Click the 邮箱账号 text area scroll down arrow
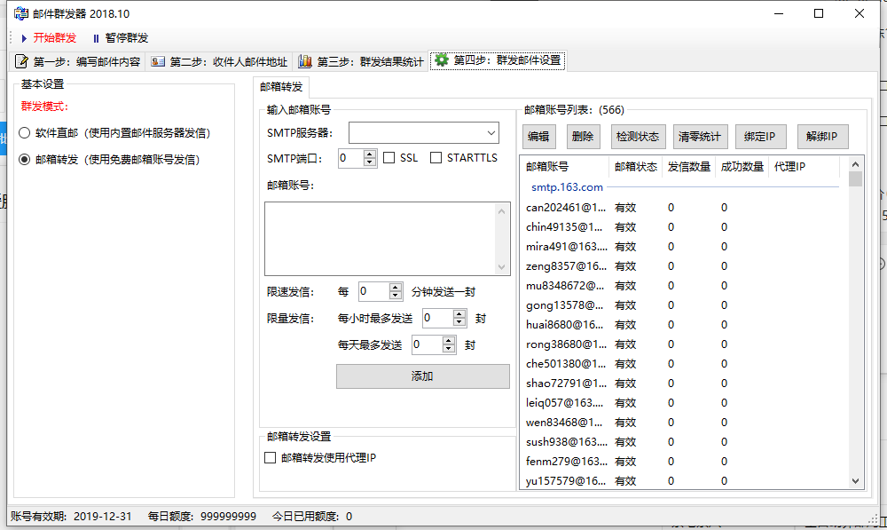The width and height of the screenshot is (887, 530). coord(502,267)
